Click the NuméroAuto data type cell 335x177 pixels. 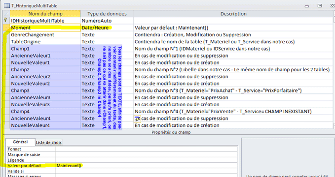pos(107,21)
